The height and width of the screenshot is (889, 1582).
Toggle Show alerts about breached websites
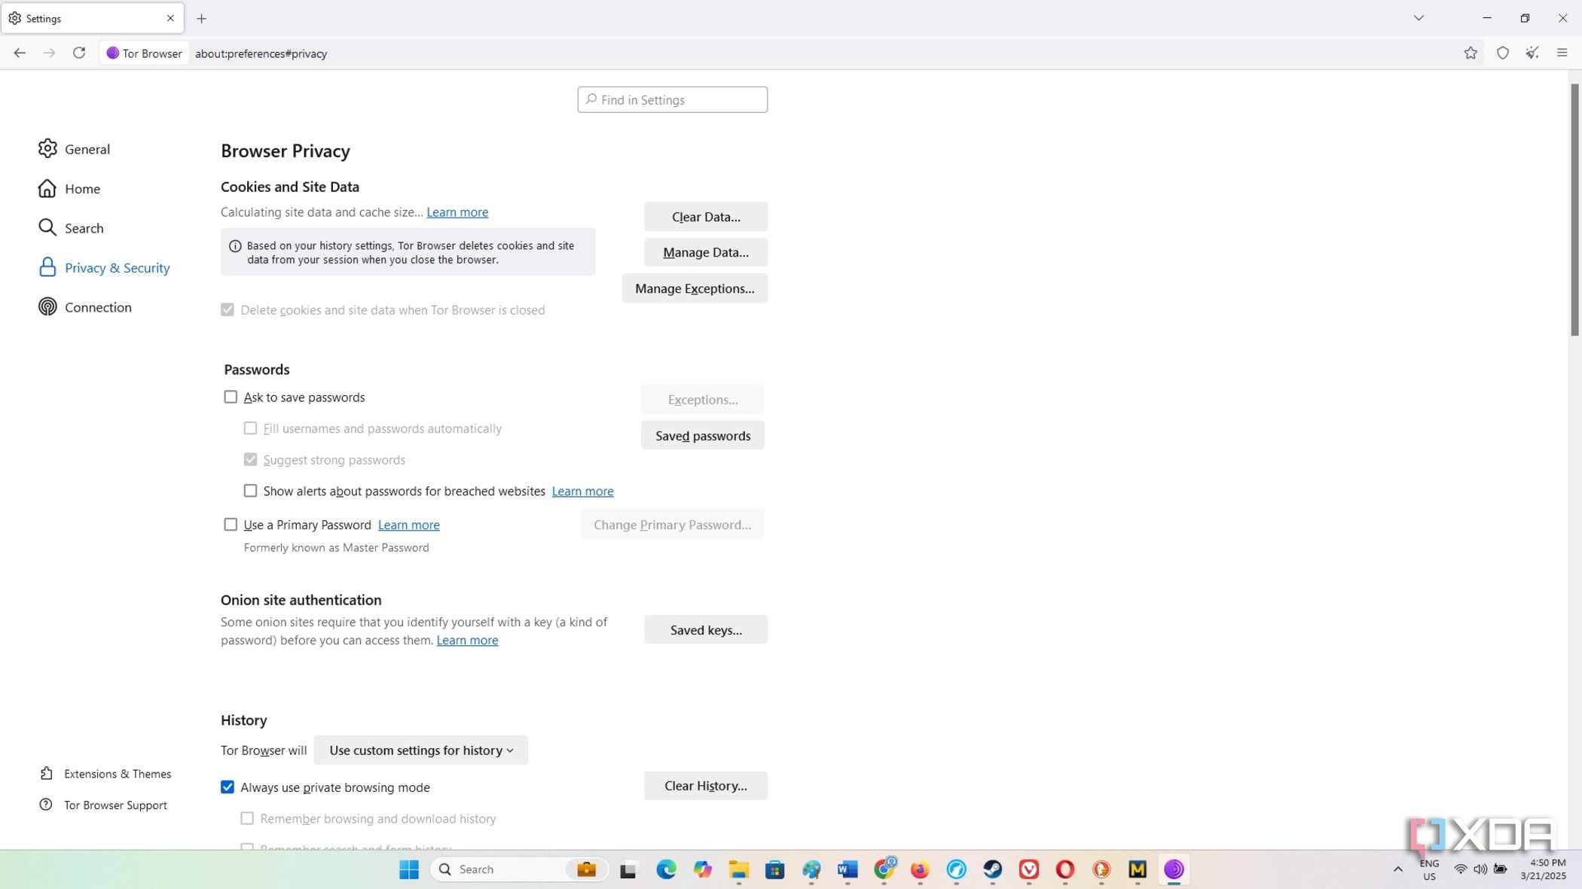(250, 491)
